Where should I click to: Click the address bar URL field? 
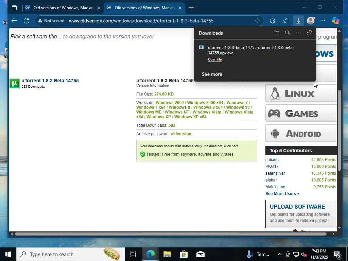[141, 21]
